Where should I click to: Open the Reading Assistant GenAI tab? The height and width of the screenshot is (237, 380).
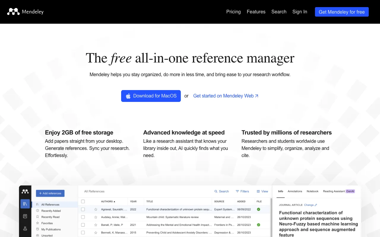click(x=334, y=191)
